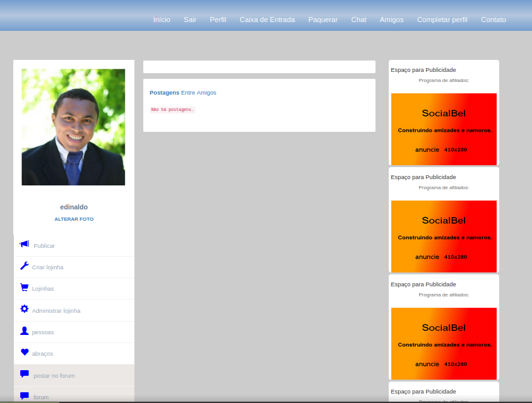Click the speech bubble icon for postar no forum
The width and height of the screenshot is (532, 403).
[x=25, y=374]
